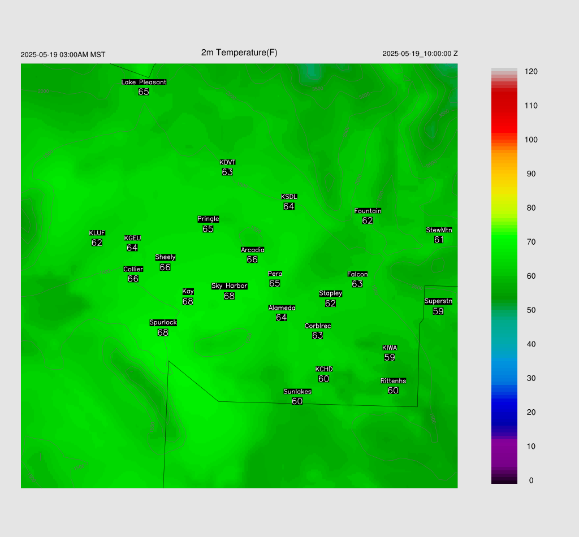The width and height of the screenshot is (579, 537).
Task: Select the Collier station label
Action: [133, 269]
